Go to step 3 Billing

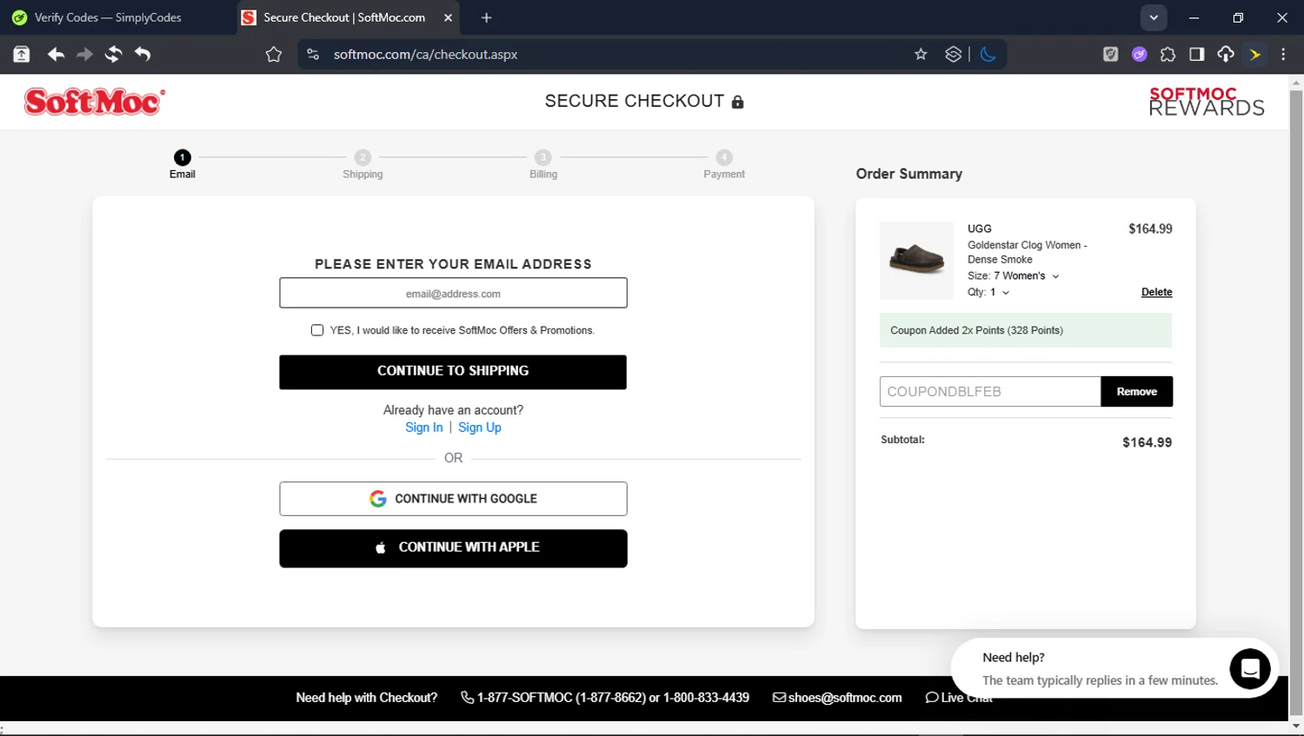pyautogui.click(x=543, y=163)
